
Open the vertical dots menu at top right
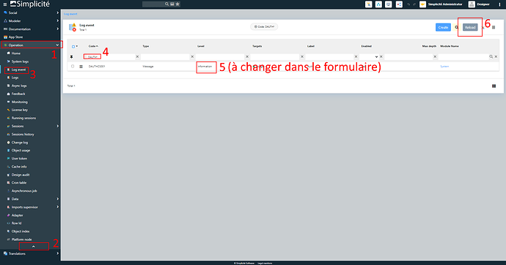tap(499, 4)
